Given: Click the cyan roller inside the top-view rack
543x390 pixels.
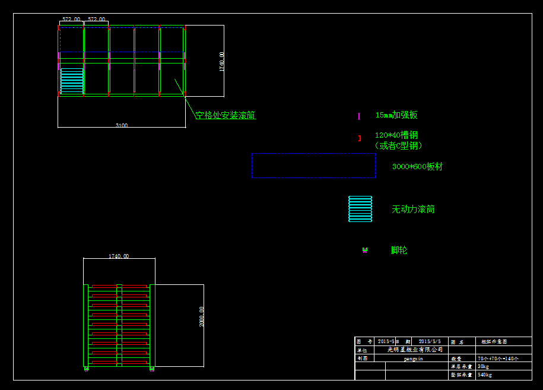Looking at the screenshot, I should pos(72,81).
